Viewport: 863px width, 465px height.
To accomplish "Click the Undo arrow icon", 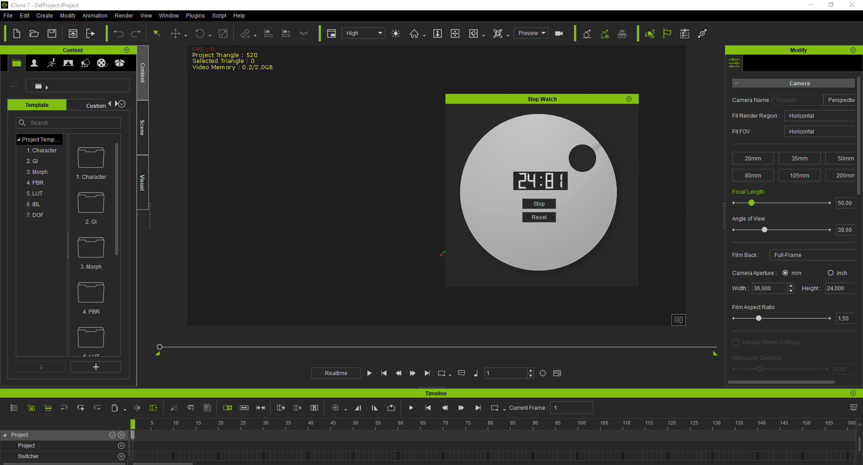I will [119, 34].
